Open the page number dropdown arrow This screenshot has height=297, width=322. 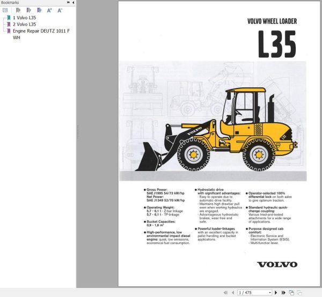270,293
